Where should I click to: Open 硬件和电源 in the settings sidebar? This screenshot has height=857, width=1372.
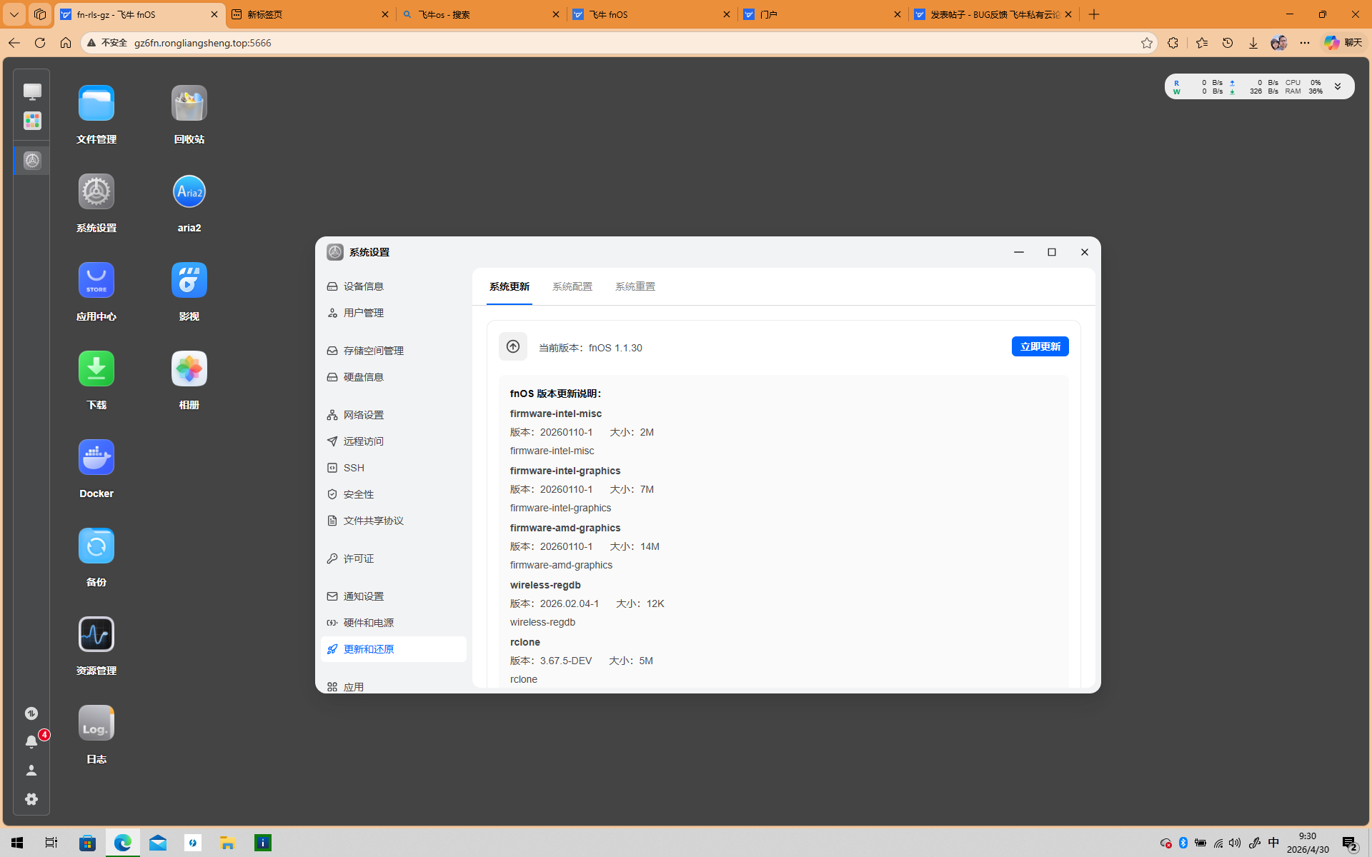(x=394, y=623)
